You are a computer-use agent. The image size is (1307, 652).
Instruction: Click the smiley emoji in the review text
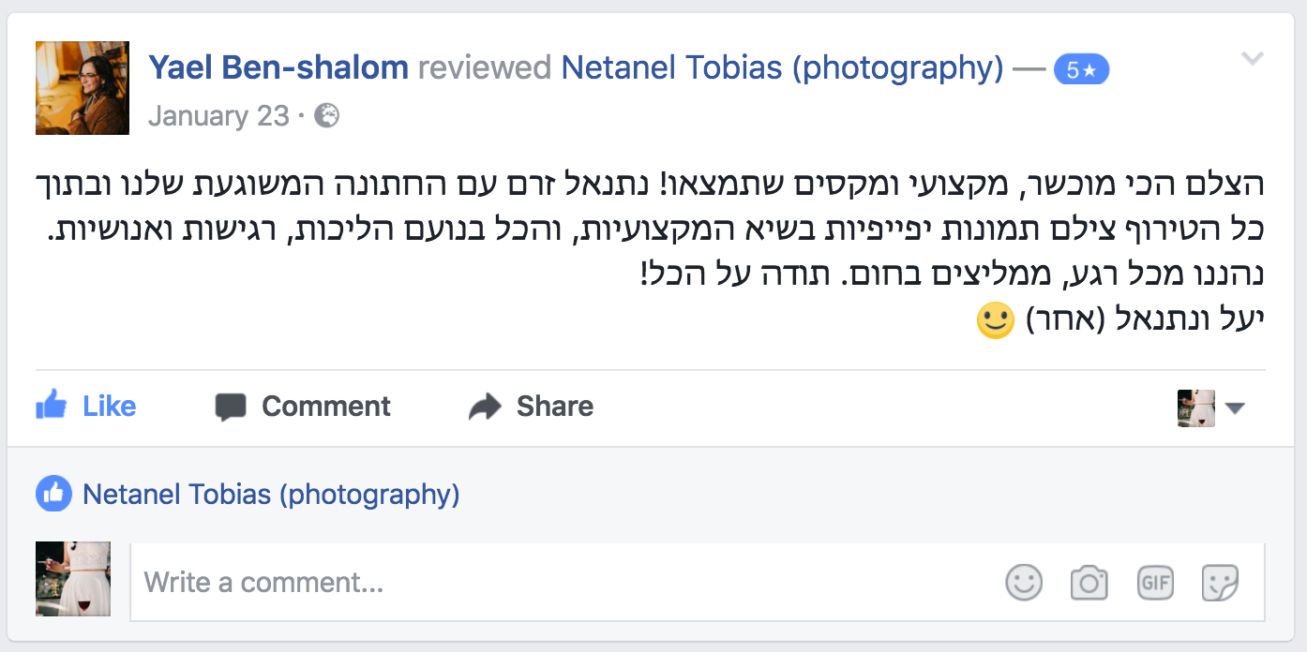tap(996, 321)
